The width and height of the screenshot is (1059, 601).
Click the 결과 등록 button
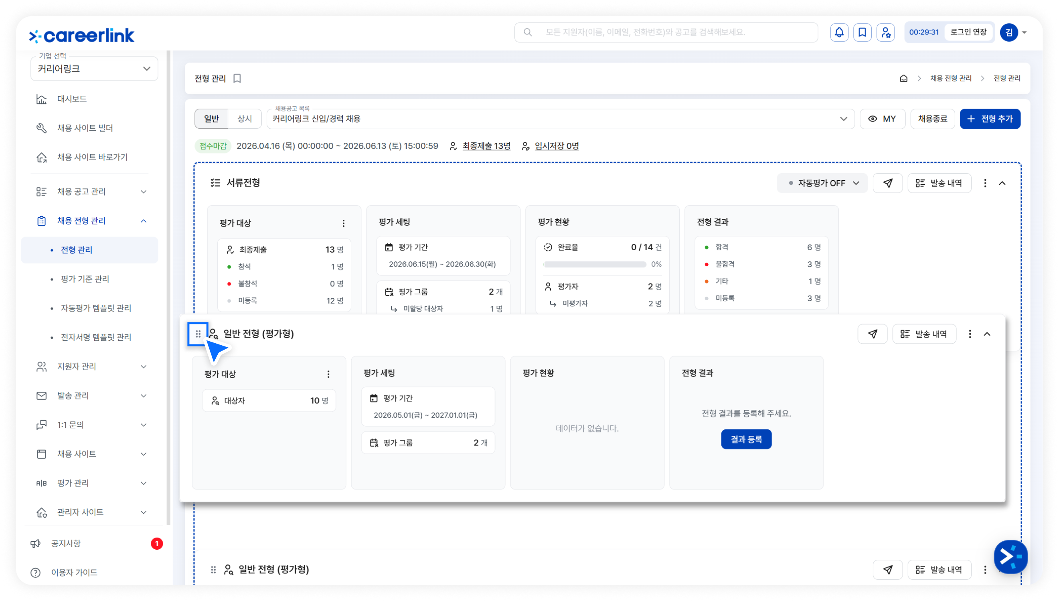[x=746, y=439]
